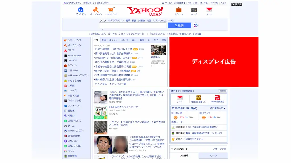Screen dimensions: 291x163
Task: Open headline ホンダの電動スポーツ戦略 狙い
Action: click(x=112, y=62)
